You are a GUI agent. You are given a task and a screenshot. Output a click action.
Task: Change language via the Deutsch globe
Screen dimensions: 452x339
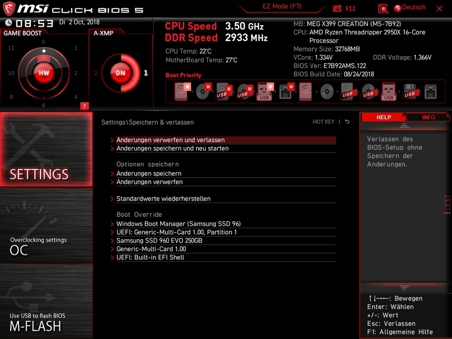pyautogui.click(x=410, y=8)
